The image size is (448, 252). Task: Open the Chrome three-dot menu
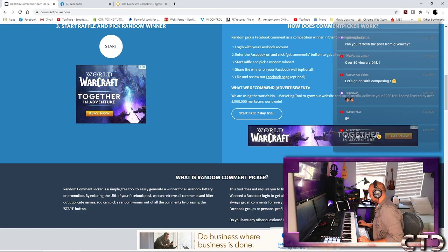[x=443, y=12]
